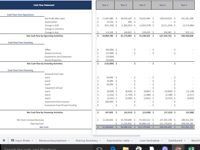Select the Net Profit after taxes label
Viewport: 200px width, 150px height.
(x=55, y=18)
